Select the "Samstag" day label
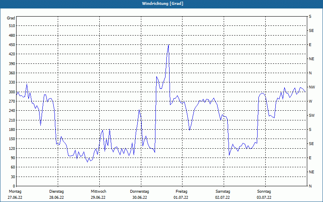This screenshot has width=323, height=202. [223, 191]
